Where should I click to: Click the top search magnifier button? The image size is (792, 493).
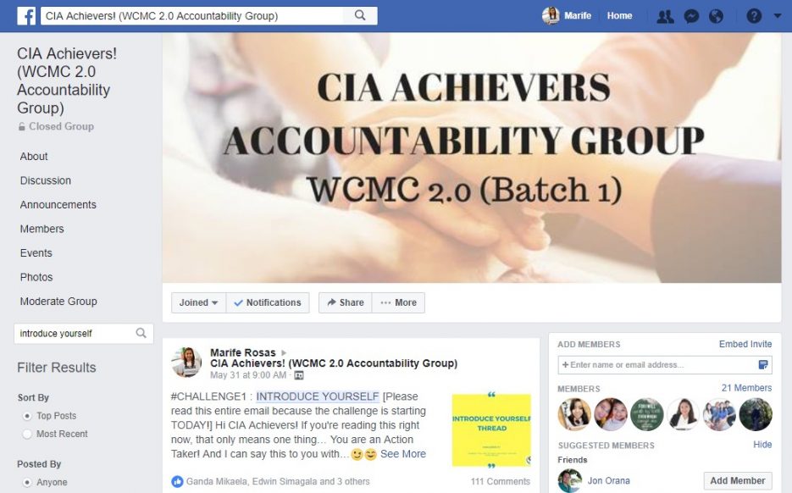tap(360, 15)
